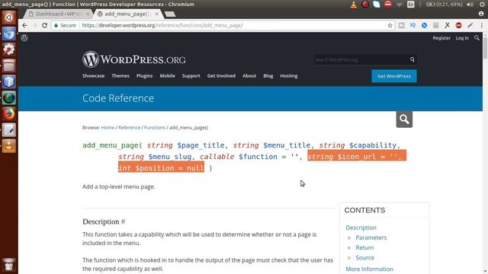Screen dimensions: 488x274
Task: Launch Firefox from the Ubuntu dock
Action: [9, 114]
